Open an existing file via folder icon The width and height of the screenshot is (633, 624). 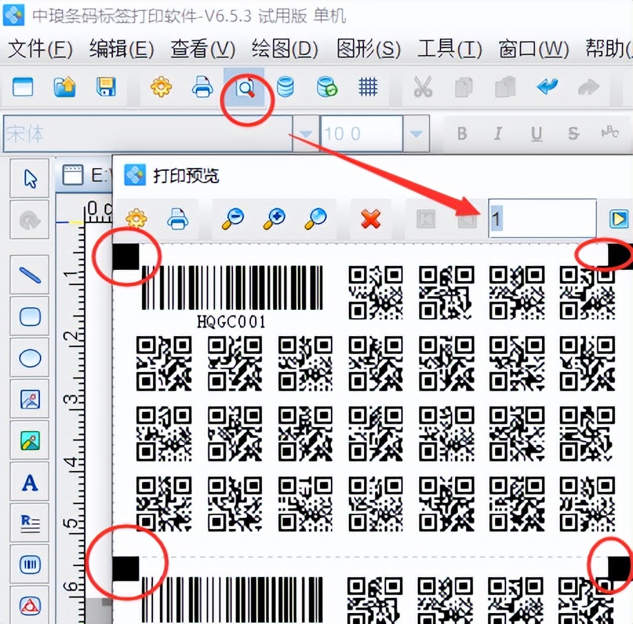[x=65, y=87]
